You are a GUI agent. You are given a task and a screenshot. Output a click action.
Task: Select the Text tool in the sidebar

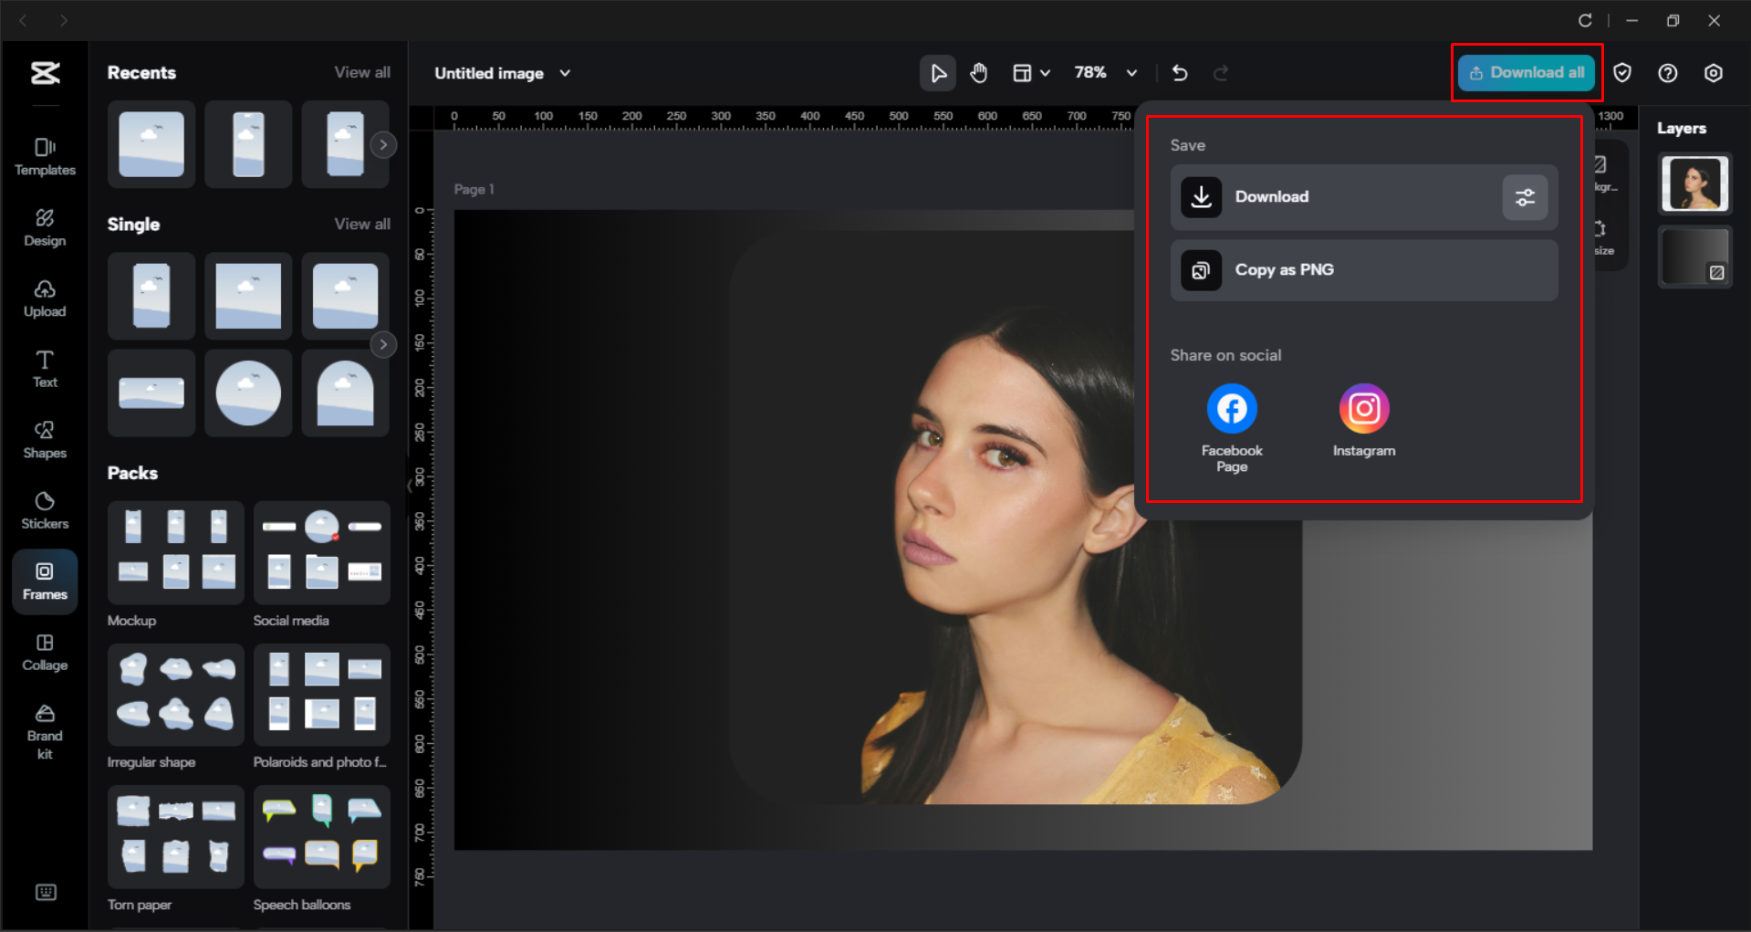coord(45,368)
